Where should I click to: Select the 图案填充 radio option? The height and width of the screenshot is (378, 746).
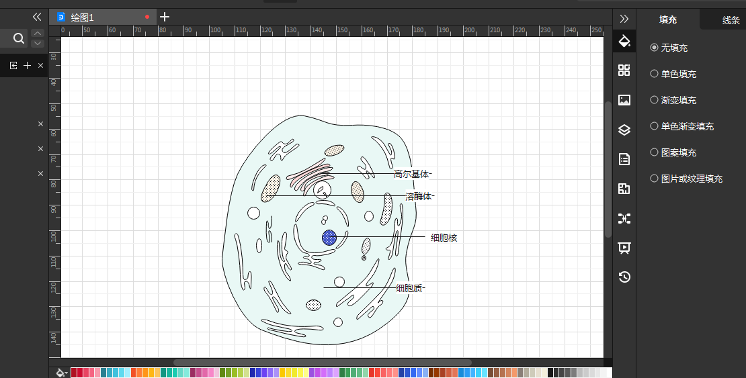[673, 152]
